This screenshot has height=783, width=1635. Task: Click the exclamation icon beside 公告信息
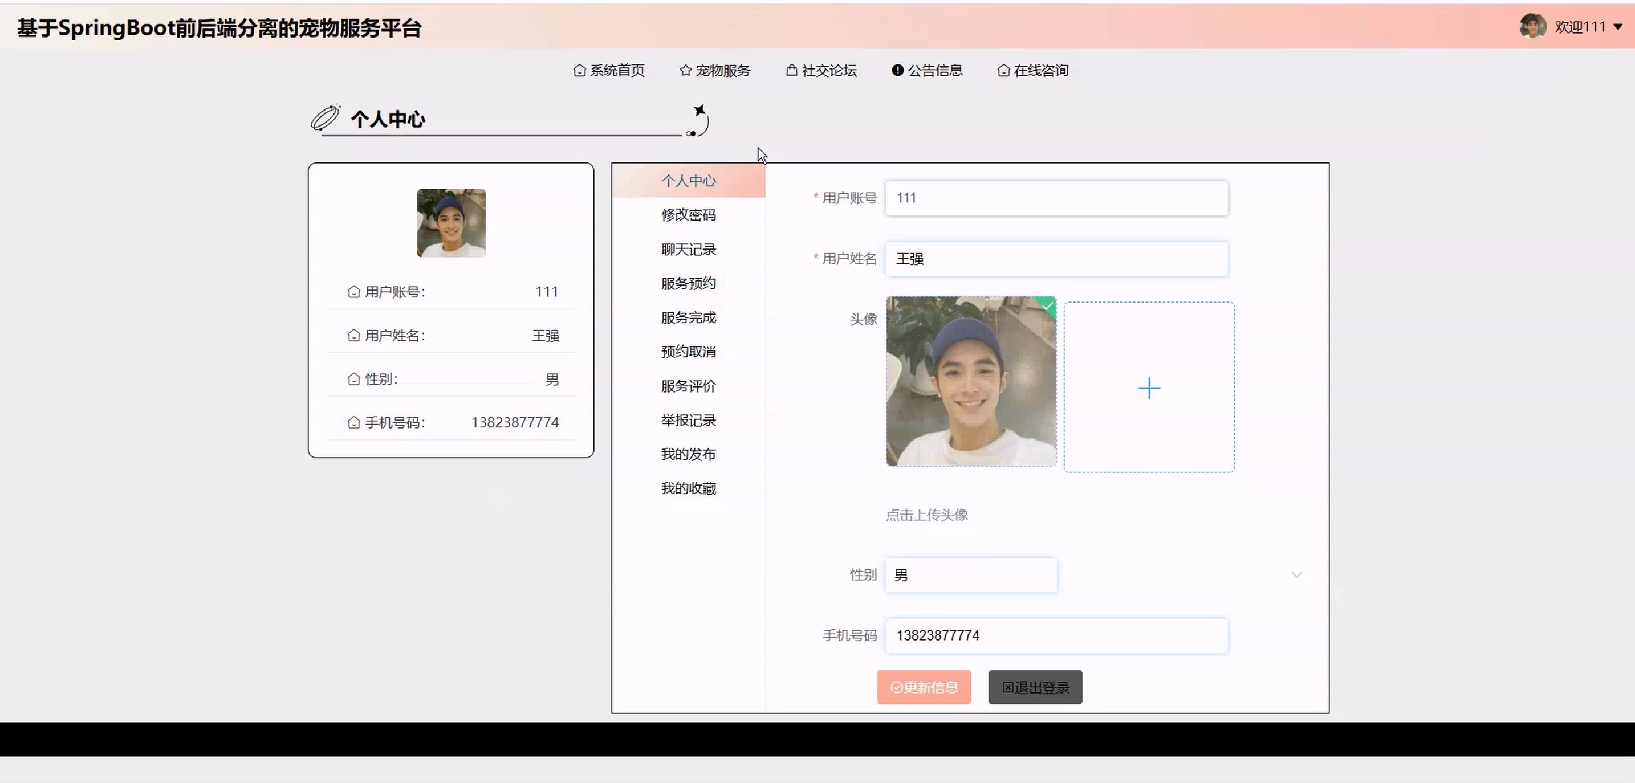897,71
